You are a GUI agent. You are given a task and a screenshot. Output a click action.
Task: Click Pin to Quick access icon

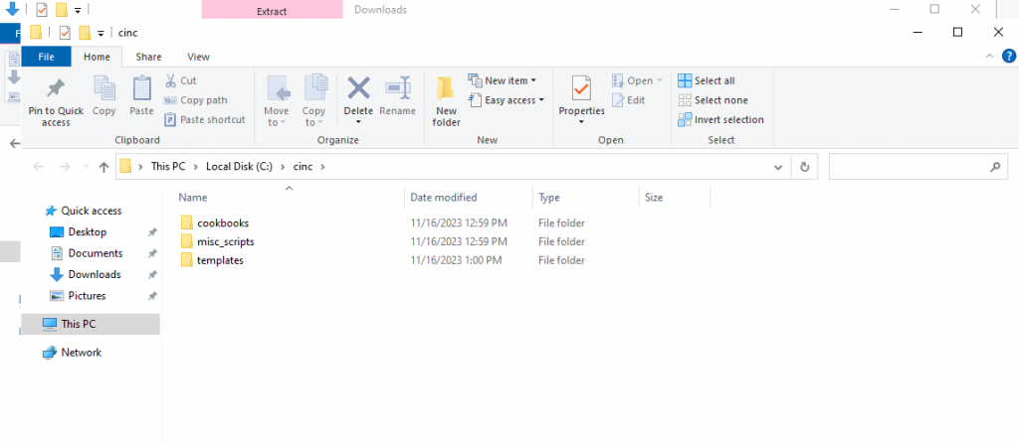pos(56,91)
